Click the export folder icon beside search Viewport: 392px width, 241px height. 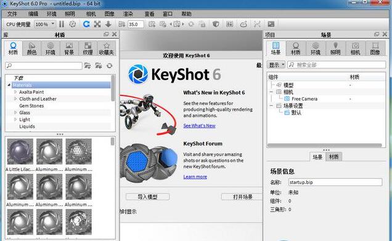pyautogui.click(x=99, y=66)
